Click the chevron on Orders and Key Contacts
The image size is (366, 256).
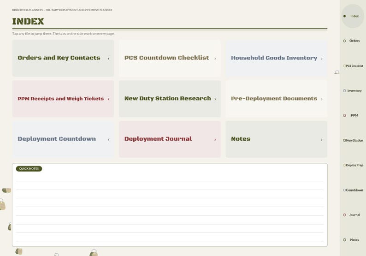(x=108, y=59)
